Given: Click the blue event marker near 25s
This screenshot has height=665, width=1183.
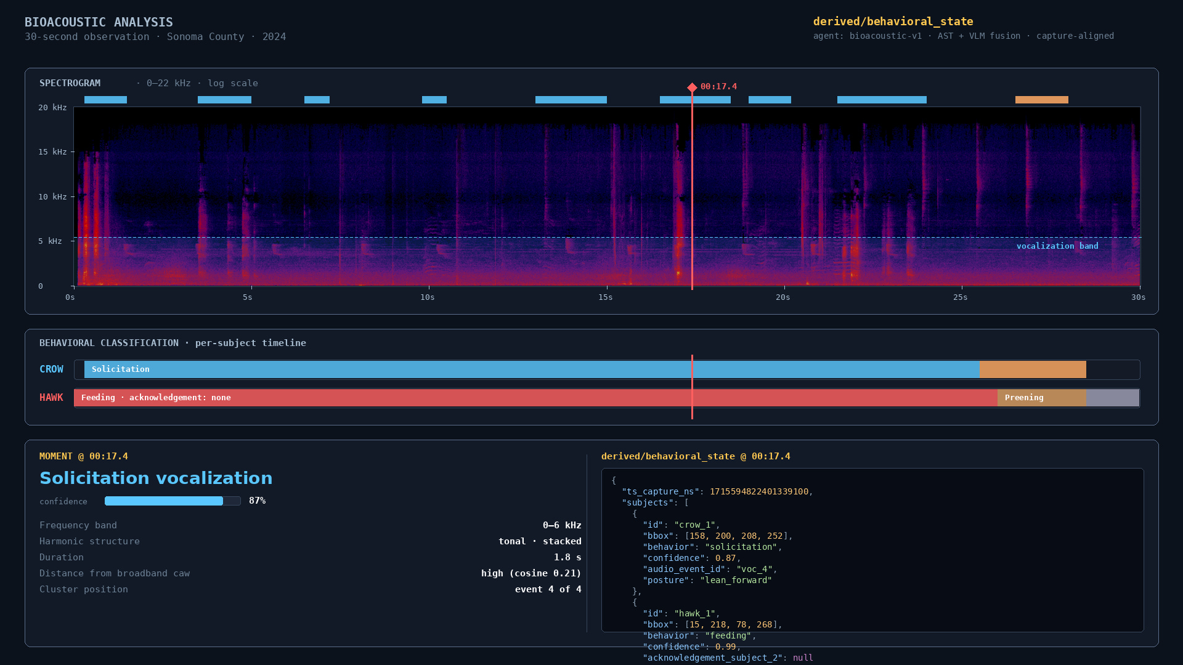Looking at the screenshot, I should pyautogui.click(x=882, y=100).
